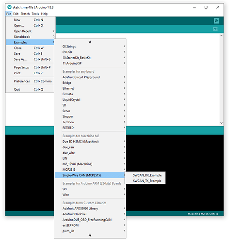The height and width of the screenshot is (242, 242).
Task: Open the Stepper examples submenu
Action: click(x=90, y=116)
